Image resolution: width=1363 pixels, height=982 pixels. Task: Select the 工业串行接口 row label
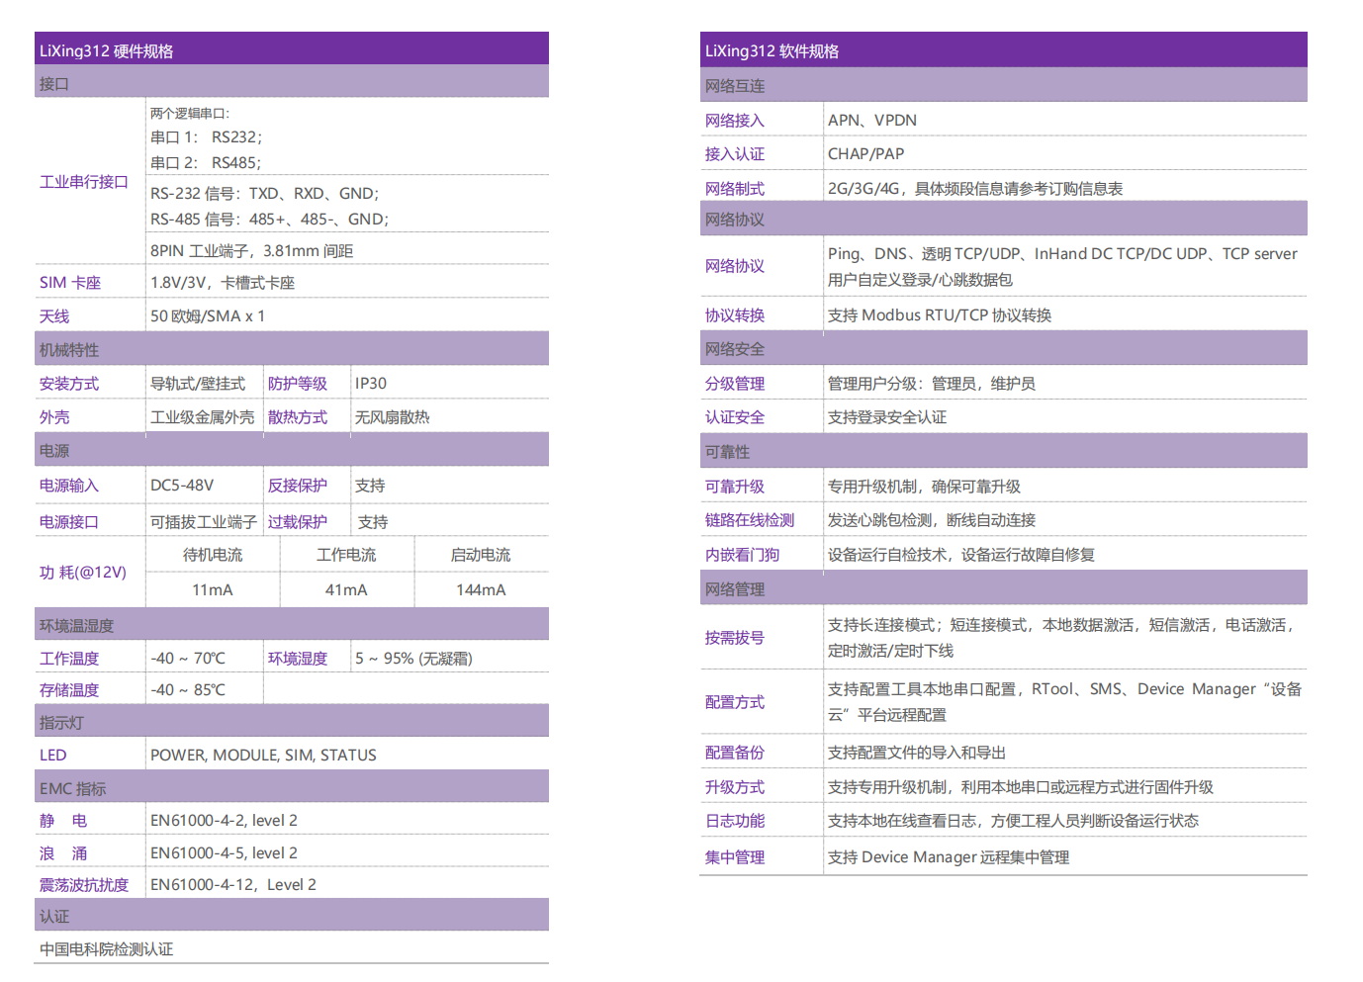(84, 182)
